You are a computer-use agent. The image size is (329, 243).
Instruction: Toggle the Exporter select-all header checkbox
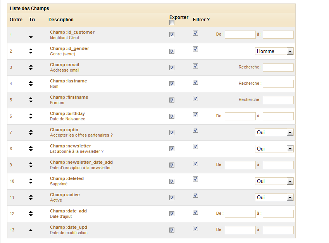172,23
